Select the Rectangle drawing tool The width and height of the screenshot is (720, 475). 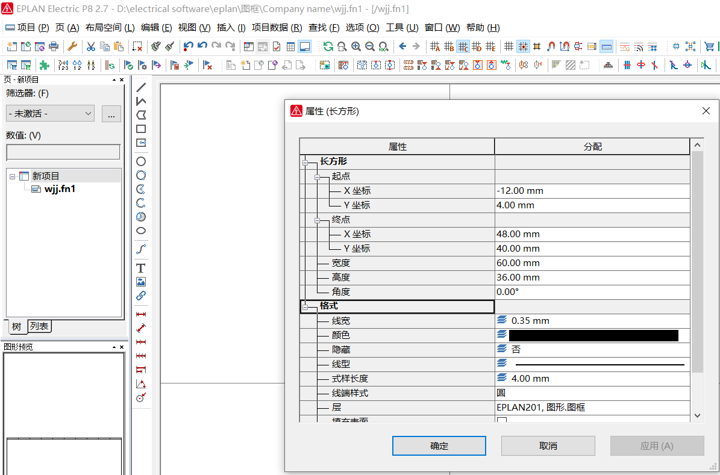(x=141, y=129)
